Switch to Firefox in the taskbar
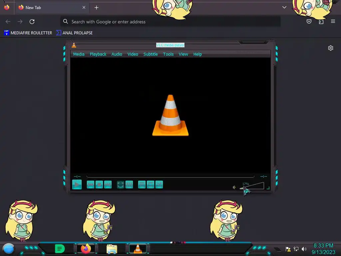Viewport: 341px width, 256px height. point(86,249)
